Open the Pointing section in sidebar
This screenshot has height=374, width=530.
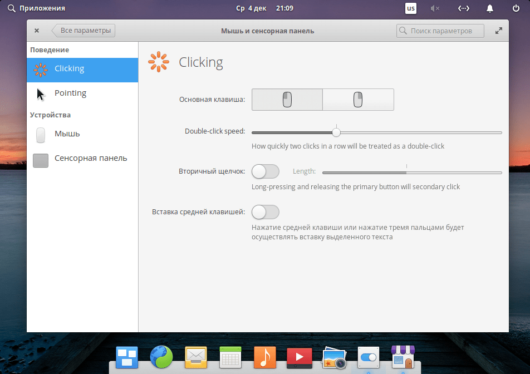pos(82,94)
